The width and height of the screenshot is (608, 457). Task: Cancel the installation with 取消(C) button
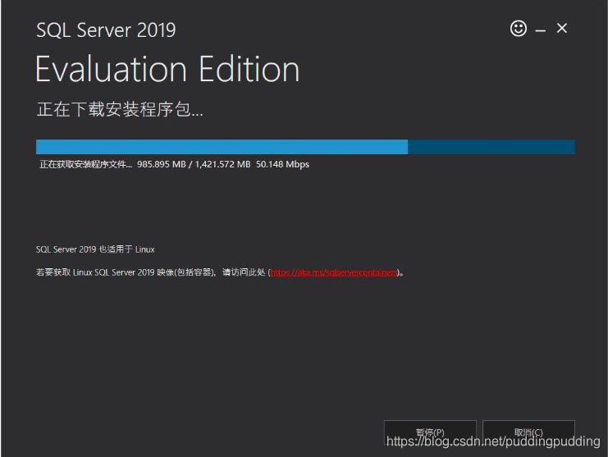[528, 432]
